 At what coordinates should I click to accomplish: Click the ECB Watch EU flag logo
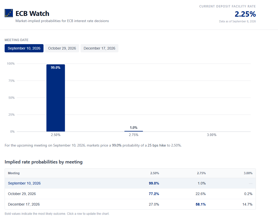click(x=9, y=13)
